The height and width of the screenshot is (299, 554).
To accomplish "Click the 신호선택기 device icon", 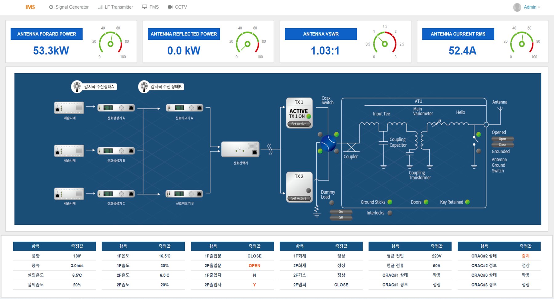I will click(240, 149).
